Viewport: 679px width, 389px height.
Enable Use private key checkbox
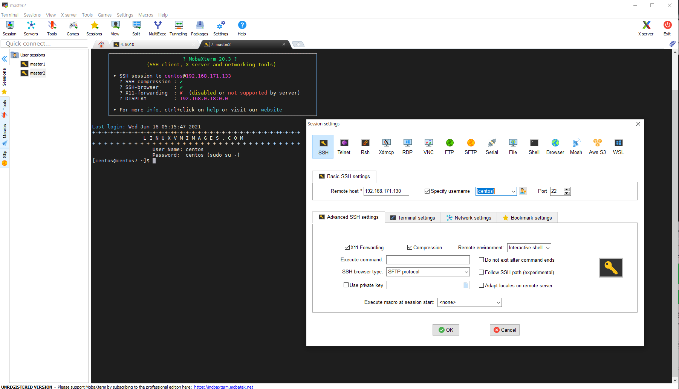pyautogui.click(x=346, y=285)
